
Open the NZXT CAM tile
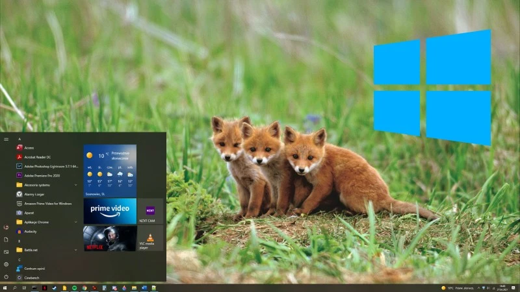pyautogui.click(x=150, y=211)
